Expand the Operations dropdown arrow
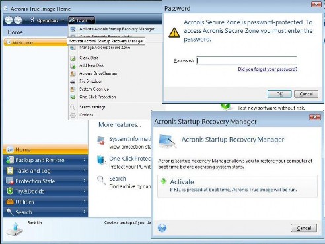This screenshot has width=325, height=244. tap(63, 20)
